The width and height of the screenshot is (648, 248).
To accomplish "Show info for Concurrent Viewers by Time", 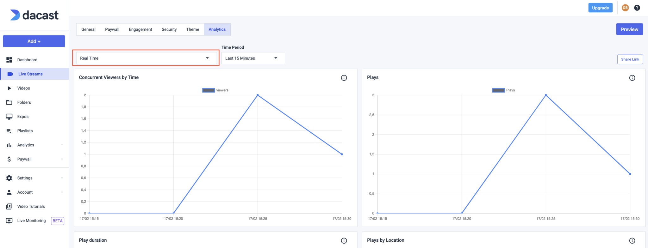I will 344,78.
